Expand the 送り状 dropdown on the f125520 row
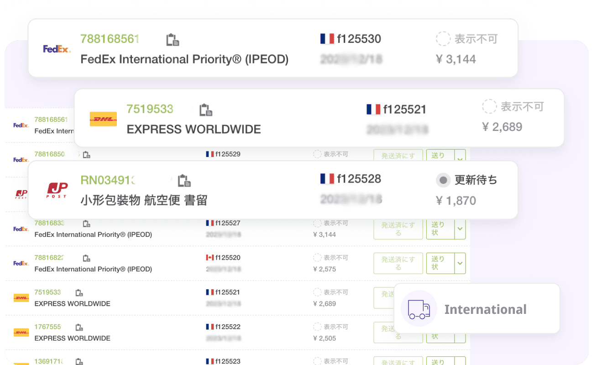592x365 pixels. 460,263
